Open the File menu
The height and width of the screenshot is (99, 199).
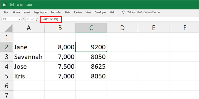6,12
